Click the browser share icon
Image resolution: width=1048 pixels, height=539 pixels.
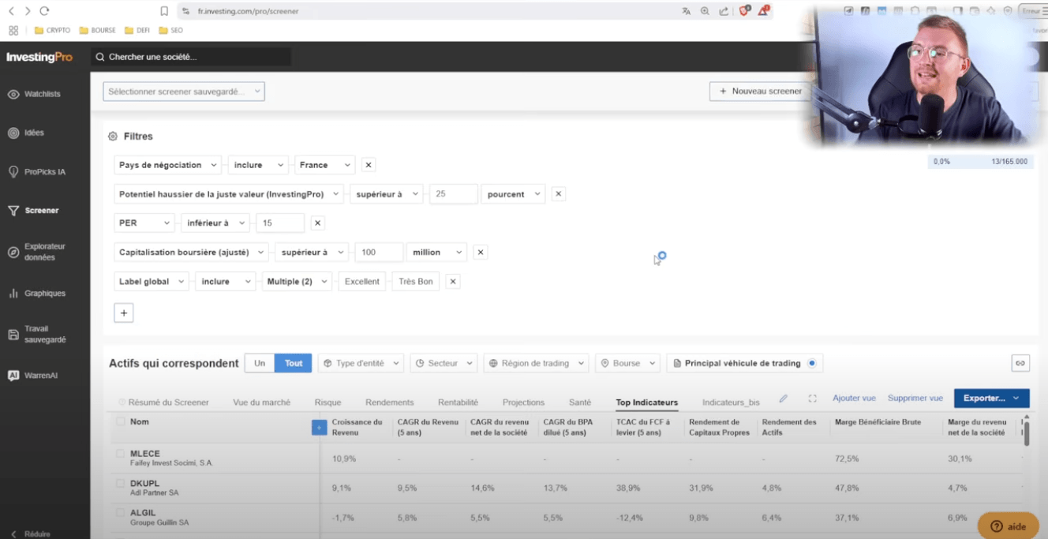point(724,11)
